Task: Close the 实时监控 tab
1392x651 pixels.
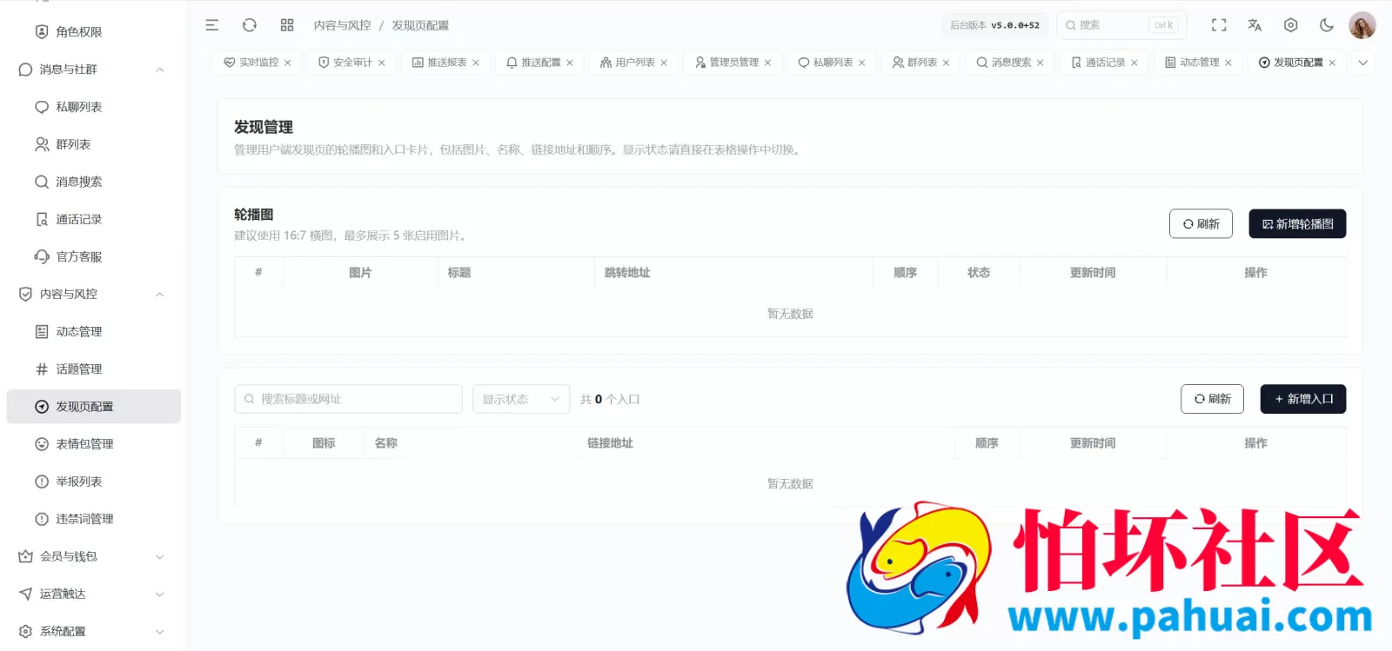Action: [x=287, y=63]
